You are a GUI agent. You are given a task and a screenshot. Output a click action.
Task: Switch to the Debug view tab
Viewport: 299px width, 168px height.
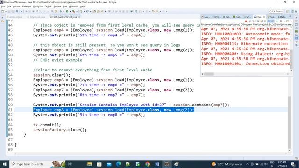[x=282, y=17]
